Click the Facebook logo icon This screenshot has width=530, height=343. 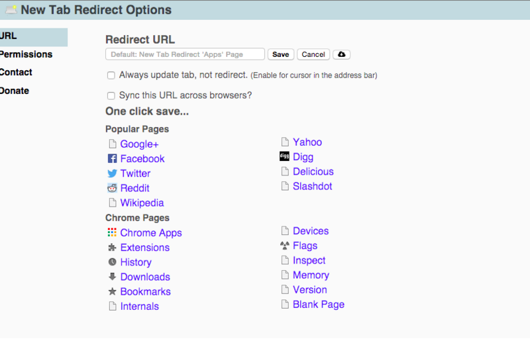(x=112, y=158)
